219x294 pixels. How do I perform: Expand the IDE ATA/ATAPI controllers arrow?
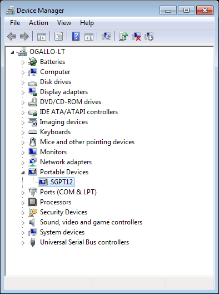(23, 112)
